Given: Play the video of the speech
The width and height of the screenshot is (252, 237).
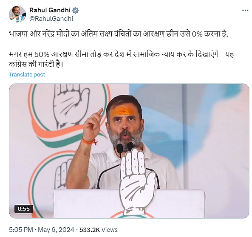Looking at the screenshot, I should (x=129, y=151).
